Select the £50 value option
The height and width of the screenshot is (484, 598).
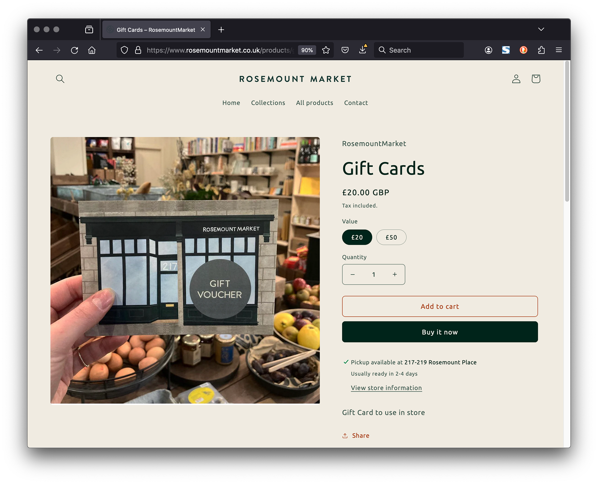[x=391, y=237]
